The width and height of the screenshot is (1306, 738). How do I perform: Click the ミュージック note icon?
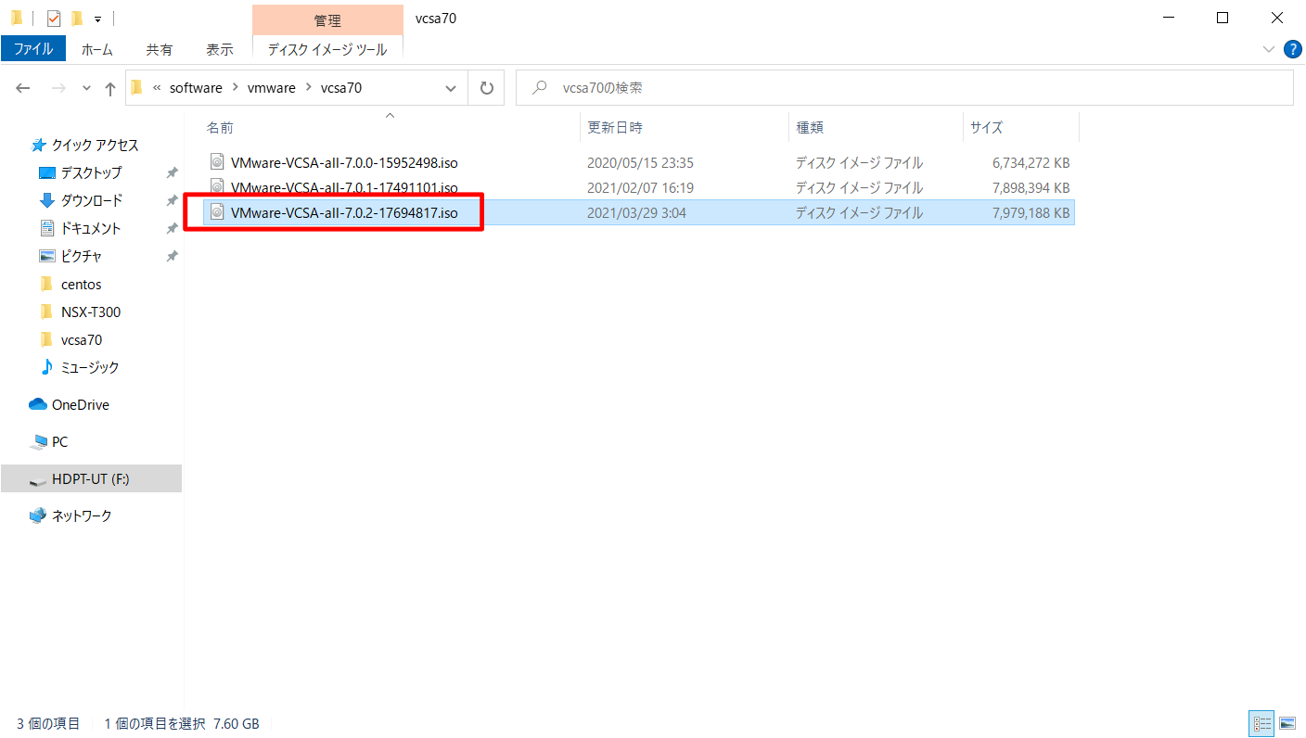(x=47, y=367)
